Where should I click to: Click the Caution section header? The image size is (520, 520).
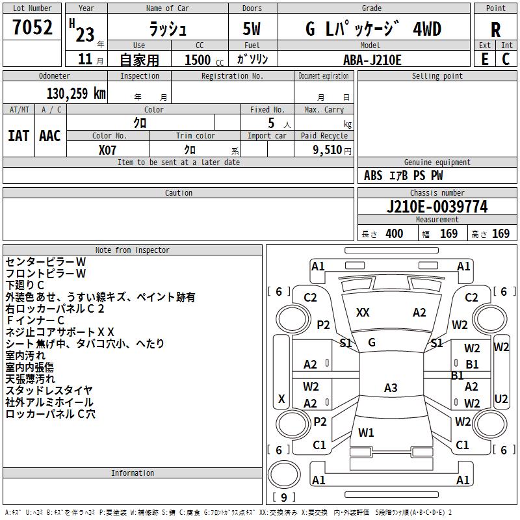tap(178, 192)
